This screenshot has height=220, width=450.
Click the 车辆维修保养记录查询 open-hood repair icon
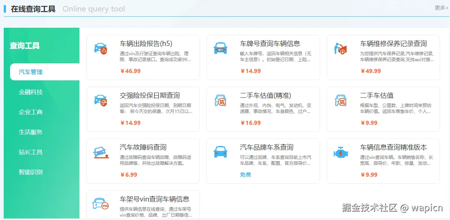pyautogui.click(x=341, y=48)
